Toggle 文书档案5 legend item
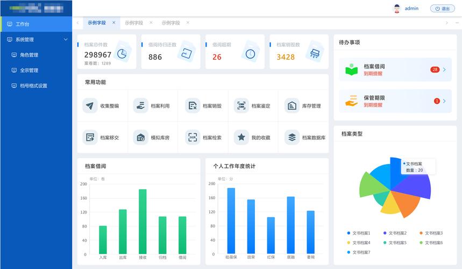 [395, 243]
